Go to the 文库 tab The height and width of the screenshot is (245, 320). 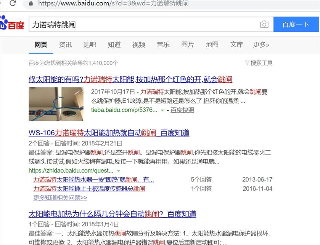pyautogui.click(x=236, y=45)
